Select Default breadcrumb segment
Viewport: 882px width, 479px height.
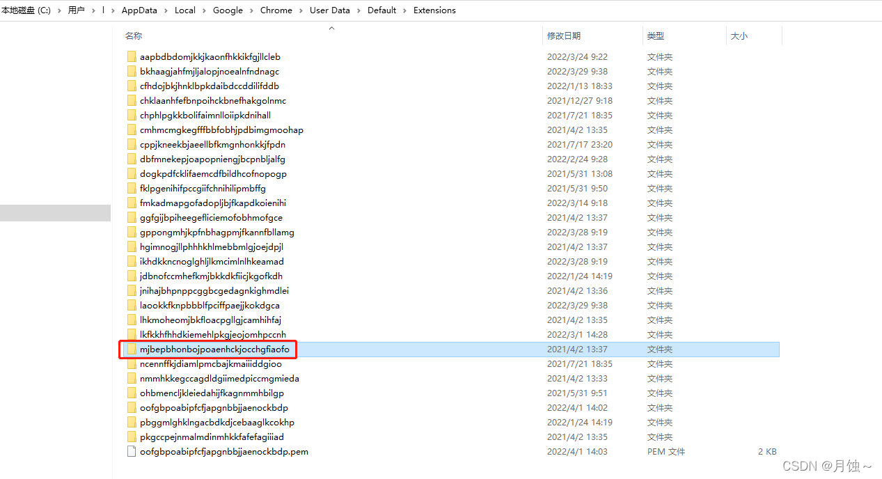pos(382,10)
